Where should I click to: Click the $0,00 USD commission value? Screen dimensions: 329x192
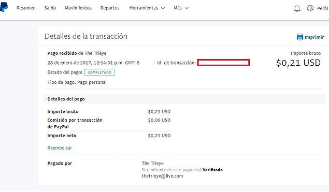tap(159, 120)
